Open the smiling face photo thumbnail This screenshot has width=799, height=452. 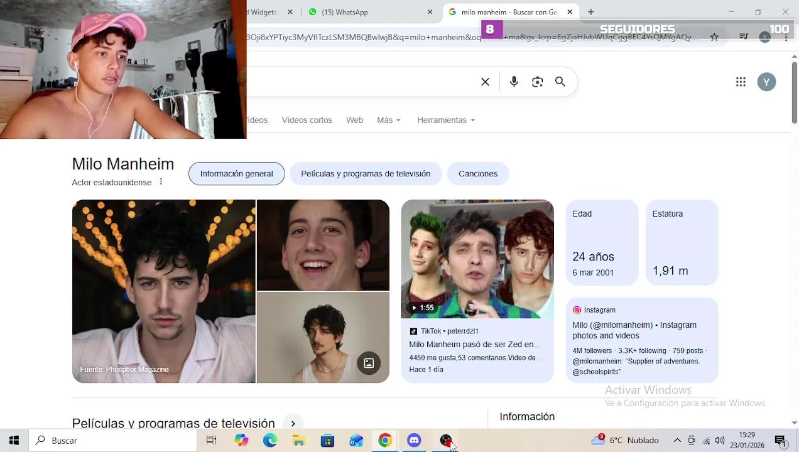point(323,245)
